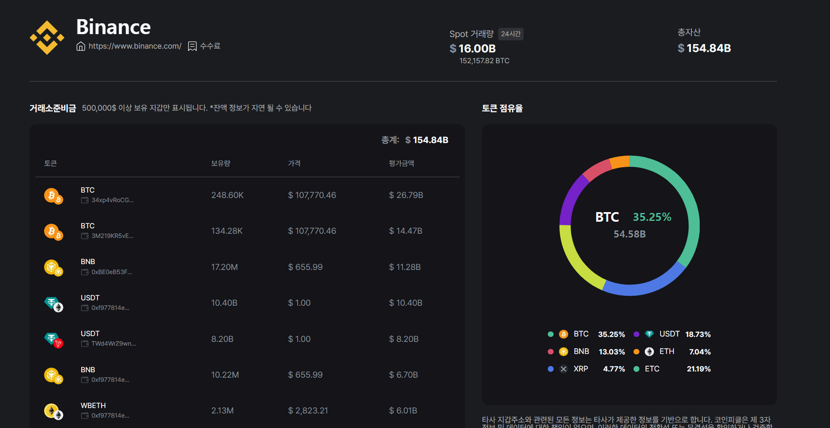830x428 pixels.
Task: Click the 21.19% ETC share in the legend
Action: 698,369
